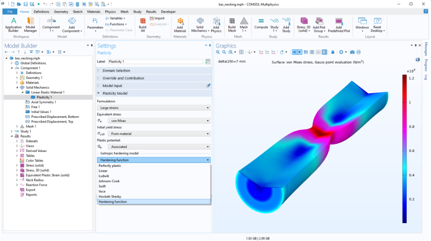Open the Progress side tab

426,65
